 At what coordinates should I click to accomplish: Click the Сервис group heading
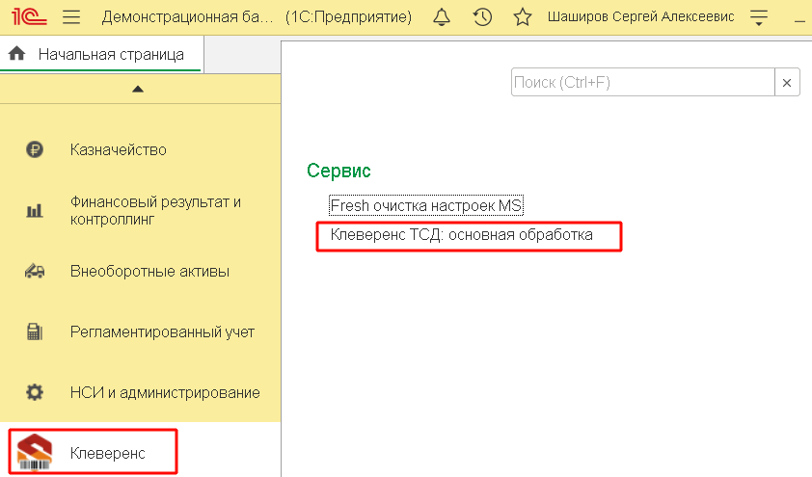tap(338, 171)
